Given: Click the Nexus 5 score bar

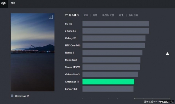Looking at the screenshot, I should (x=112, y=53).
